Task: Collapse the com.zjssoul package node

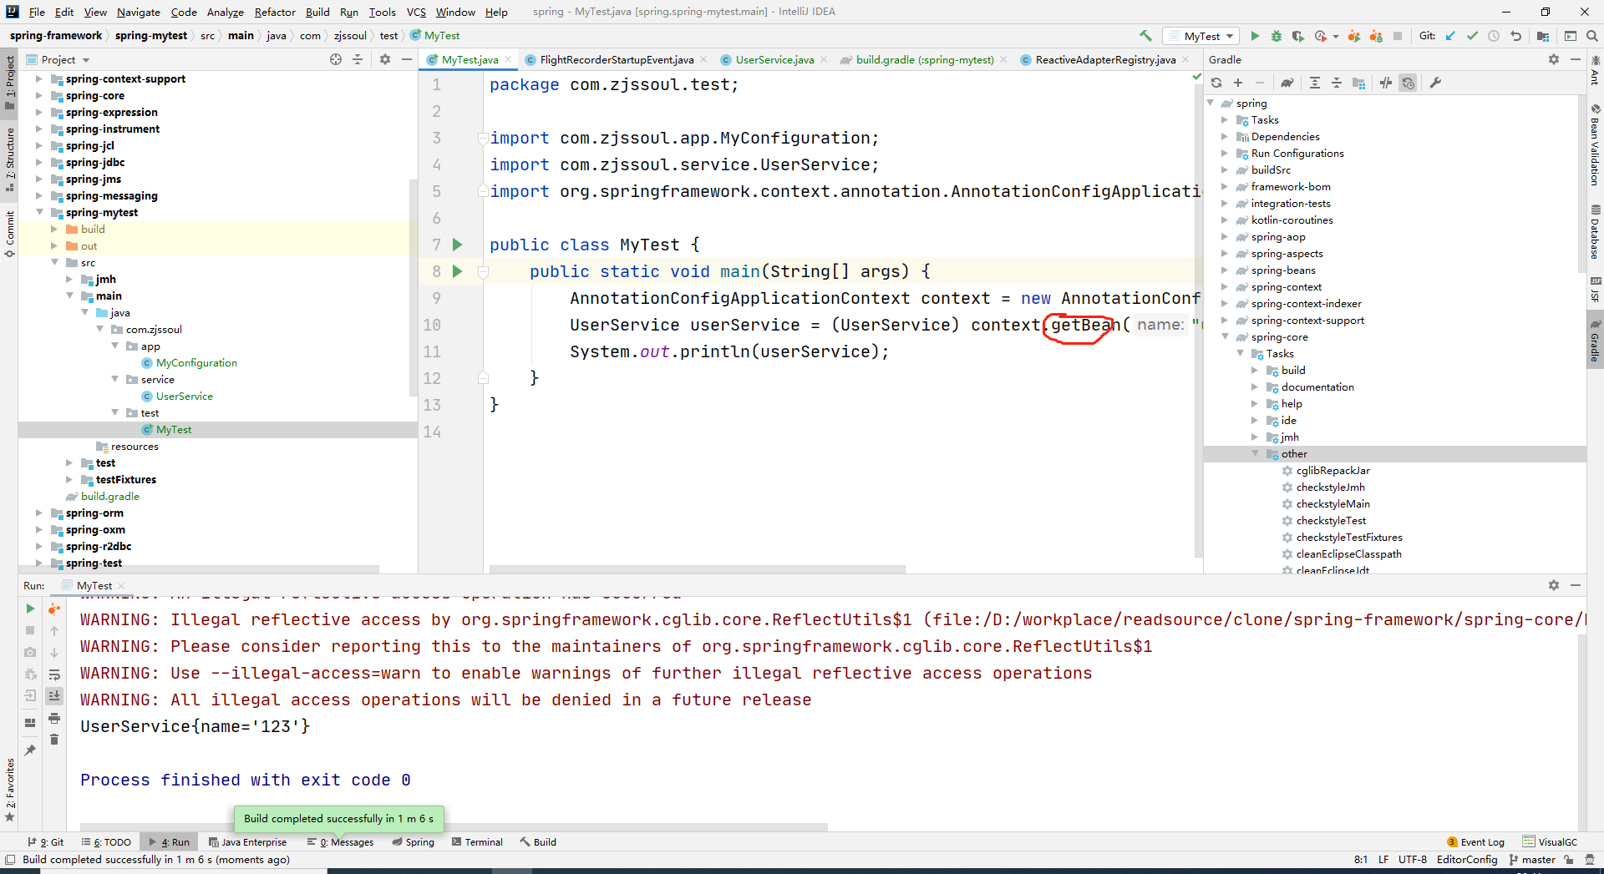Action: click(x=99, y=329)
